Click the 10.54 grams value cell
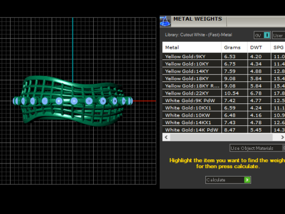The width and height of the screenshot is (285, 214). (235, 93)
